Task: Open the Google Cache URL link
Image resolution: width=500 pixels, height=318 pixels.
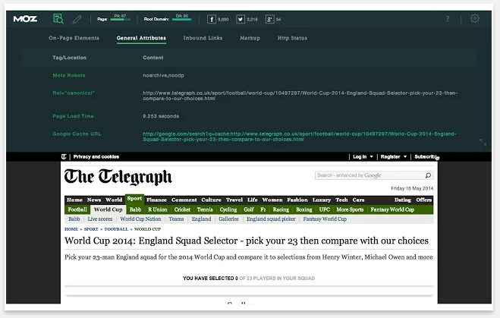Action: click(x=300, y=137)
